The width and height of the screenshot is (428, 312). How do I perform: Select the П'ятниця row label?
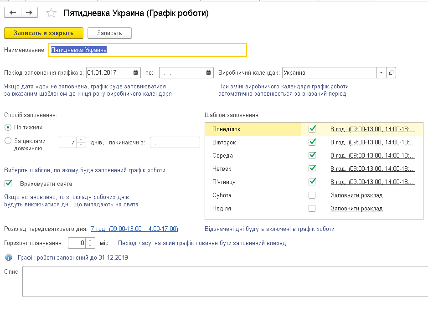(x=224, y=182)
